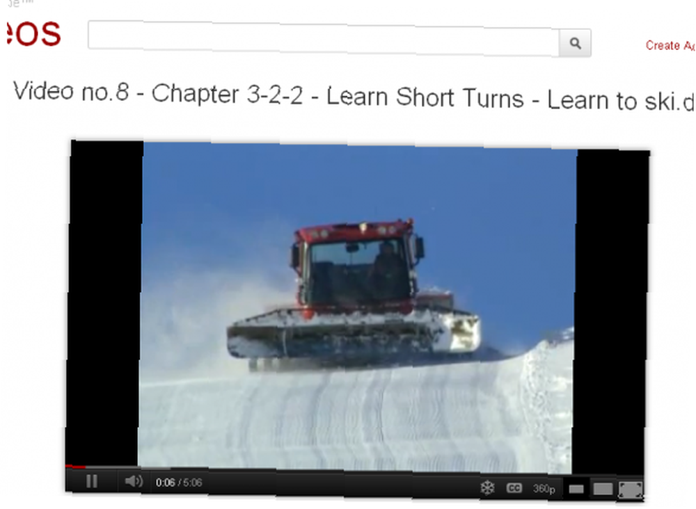
Task: Click the snow groomer video frame
Action: tap(357, 307)
